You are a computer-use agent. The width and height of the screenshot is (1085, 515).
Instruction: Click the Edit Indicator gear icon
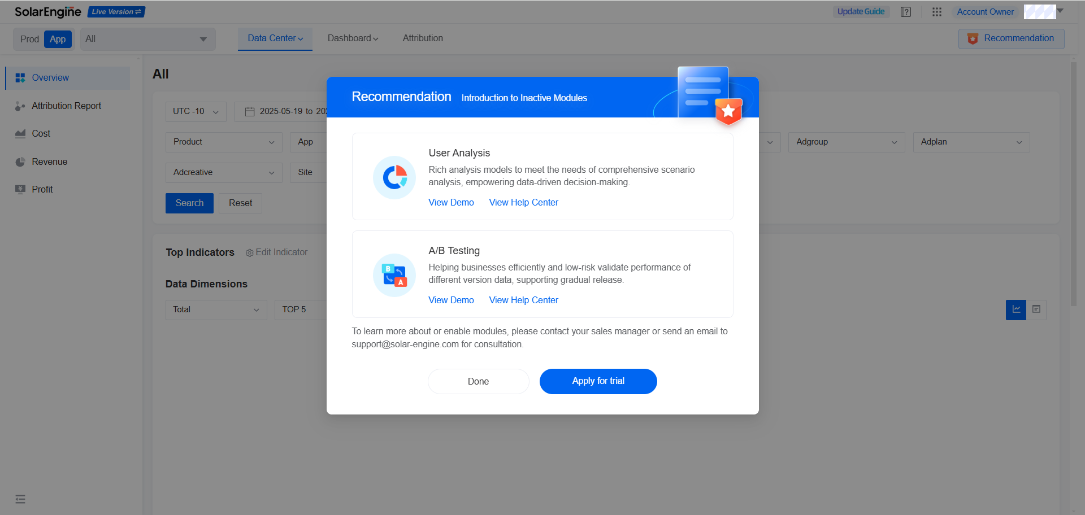coord(249,252)
